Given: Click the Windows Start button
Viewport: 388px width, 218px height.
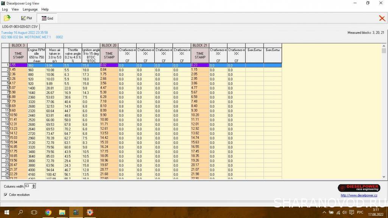Looking at the screenshot, I should tap(6, 212).
